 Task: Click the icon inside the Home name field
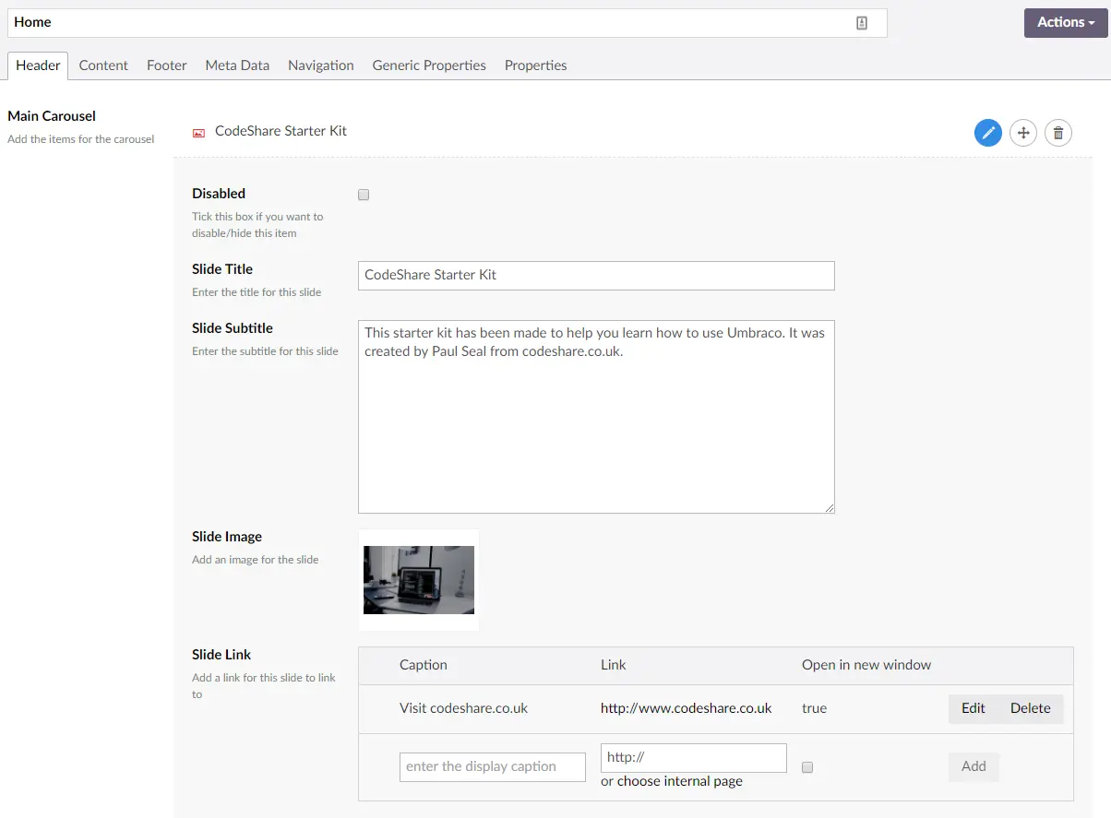(862, 23)
